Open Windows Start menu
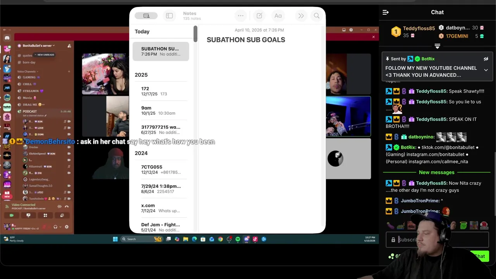496x279 pixels. (x=115, y=239)
